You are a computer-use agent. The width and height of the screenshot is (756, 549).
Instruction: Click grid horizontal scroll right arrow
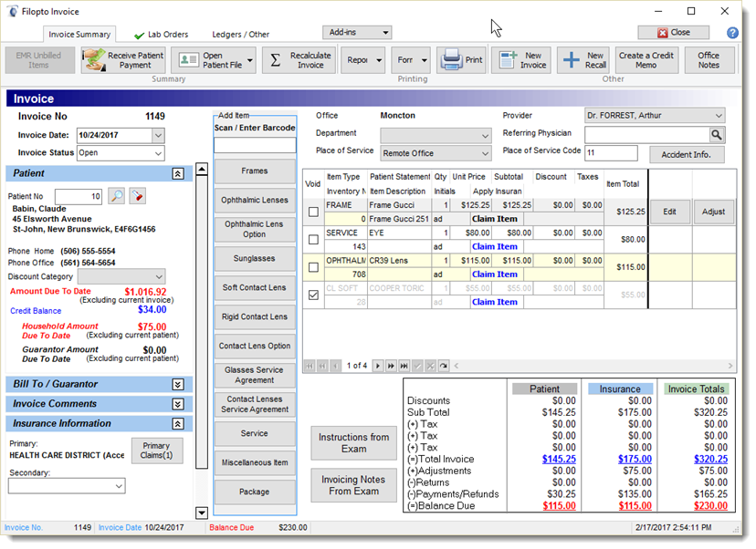pos(730,366)
